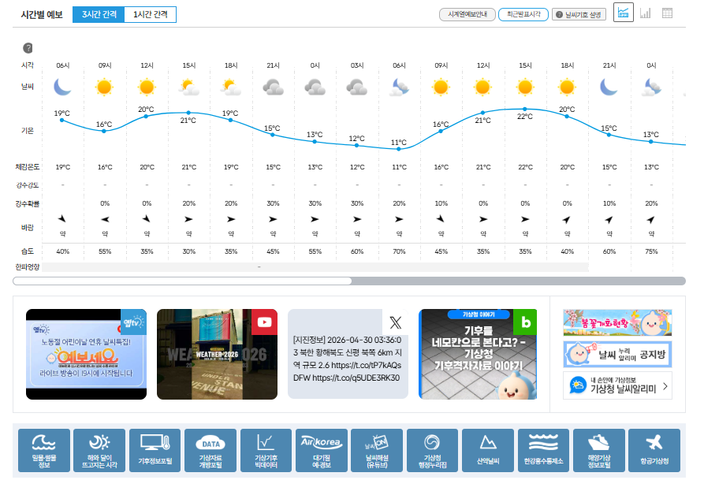The height and width of the screenshot is (495, 704).
Task: Open the 기상기후 빅데이터 tile
Action: click(x=266, y=450)
